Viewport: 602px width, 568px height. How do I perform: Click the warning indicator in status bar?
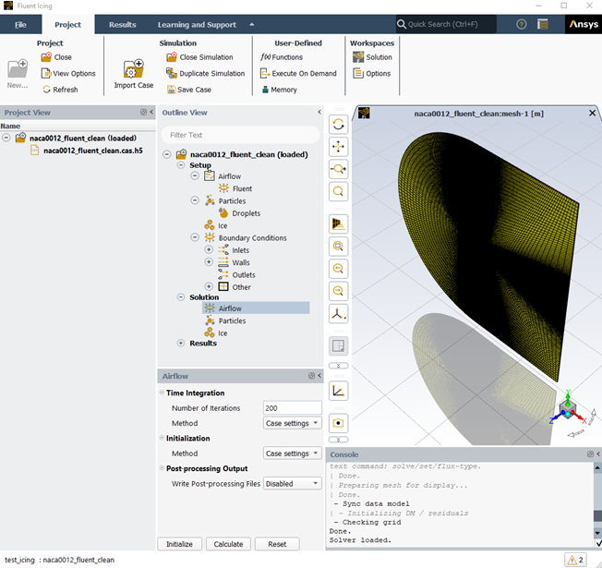(575, 559)
